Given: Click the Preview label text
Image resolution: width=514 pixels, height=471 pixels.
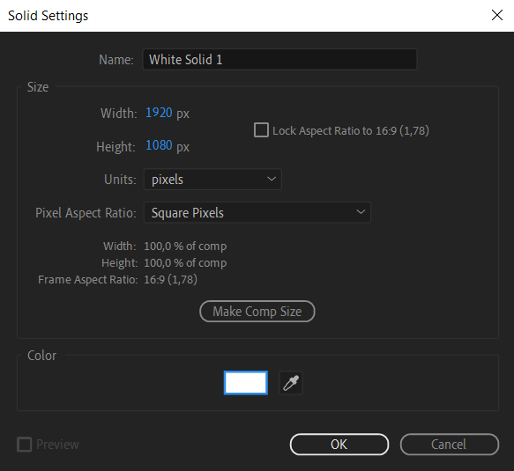Looking at the screenshot, I should (57, 445).
